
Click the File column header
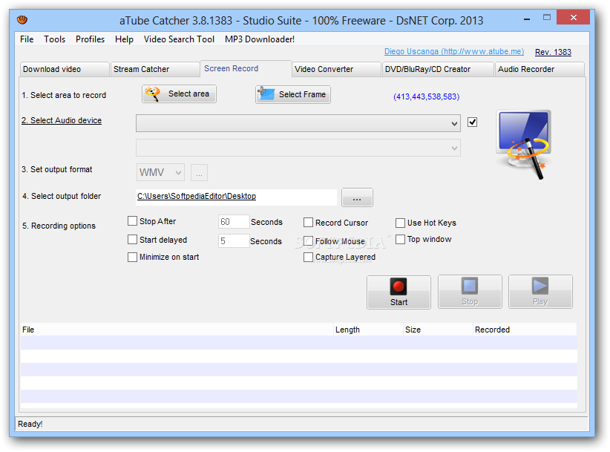(x=177, y=330)
